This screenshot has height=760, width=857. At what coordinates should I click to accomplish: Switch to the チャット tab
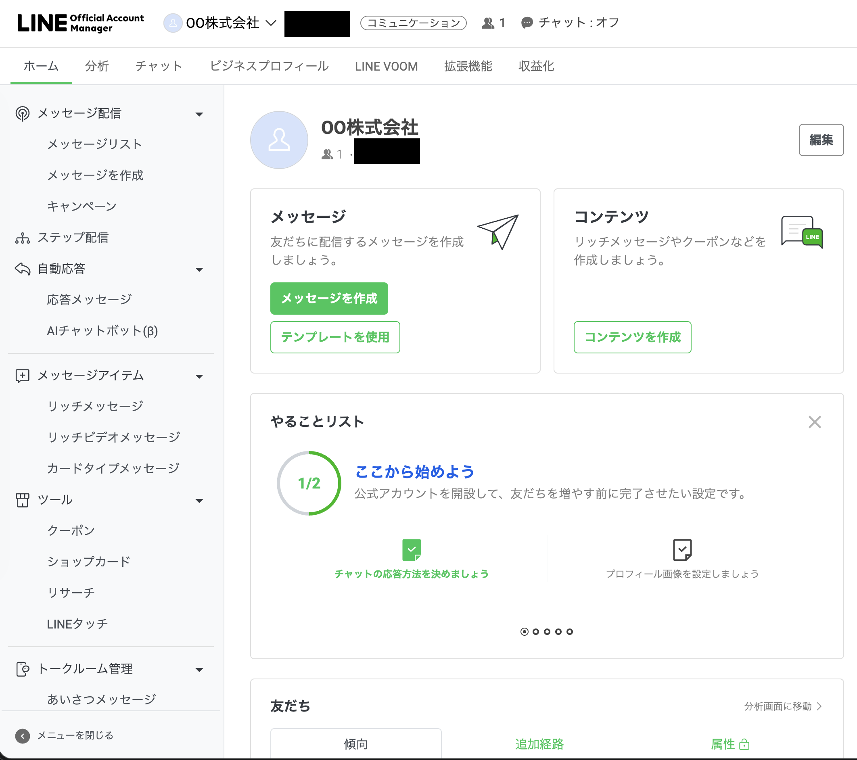(x=159, y=66)
